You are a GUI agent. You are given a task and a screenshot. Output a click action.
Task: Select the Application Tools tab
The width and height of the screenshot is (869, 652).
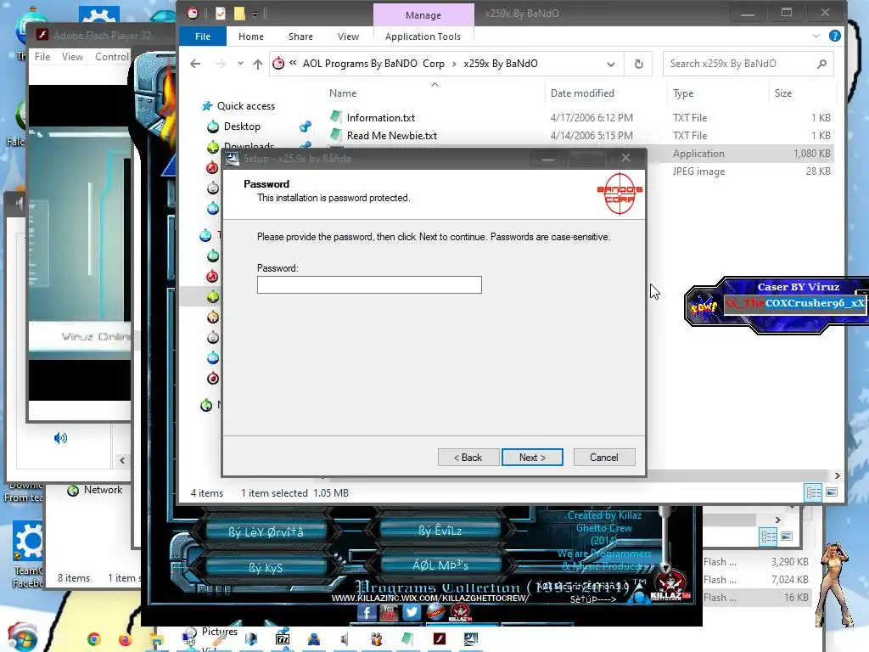pyautogui.click(x=423, y=37)
